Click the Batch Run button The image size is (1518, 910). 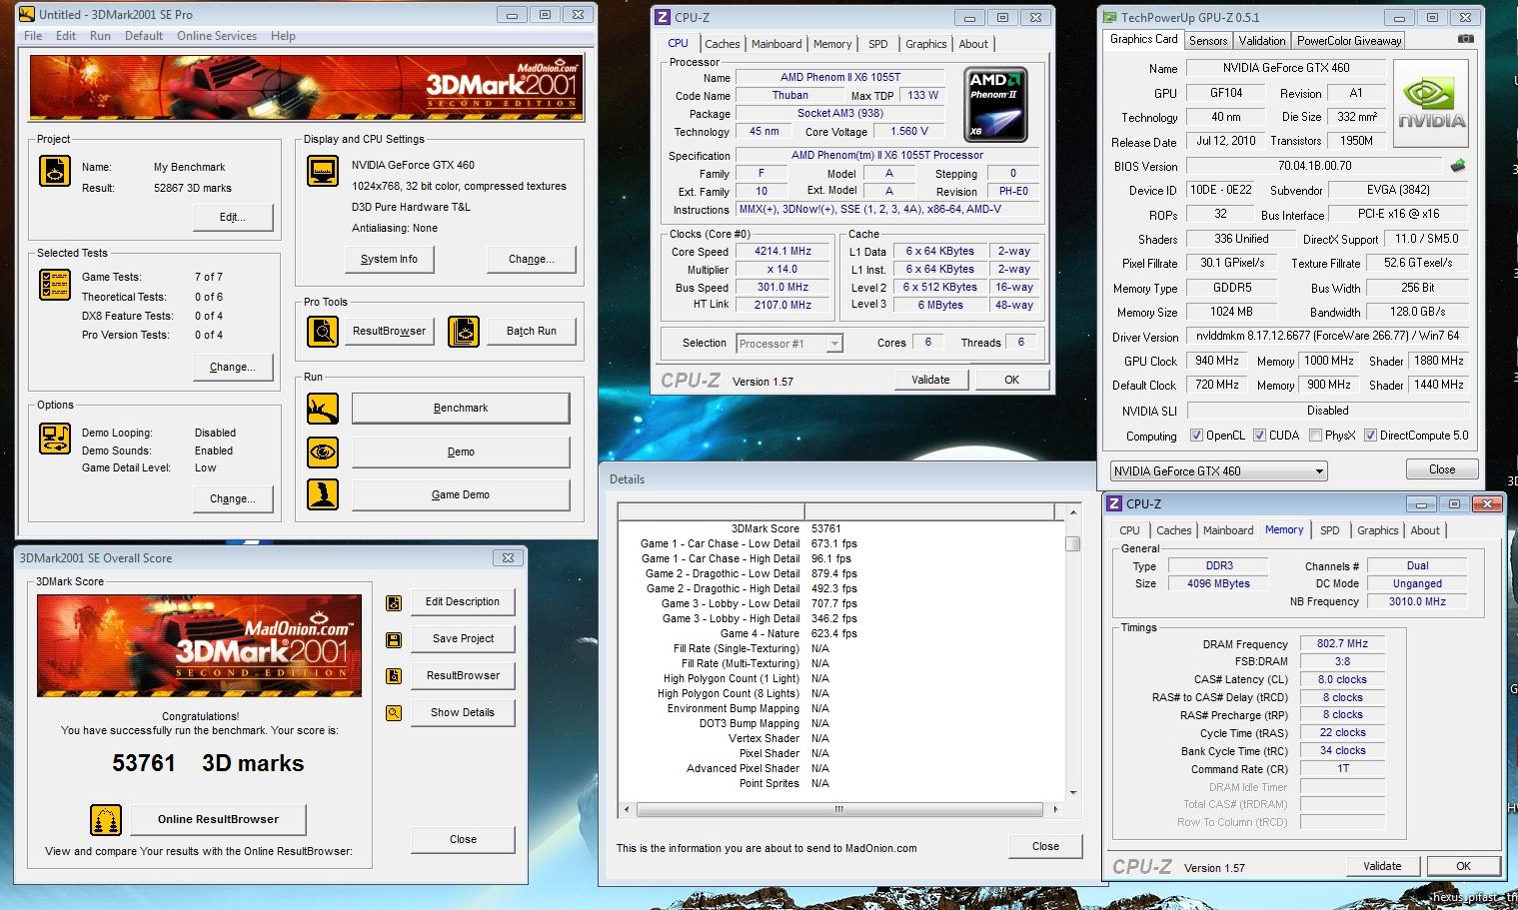(531, 331)
